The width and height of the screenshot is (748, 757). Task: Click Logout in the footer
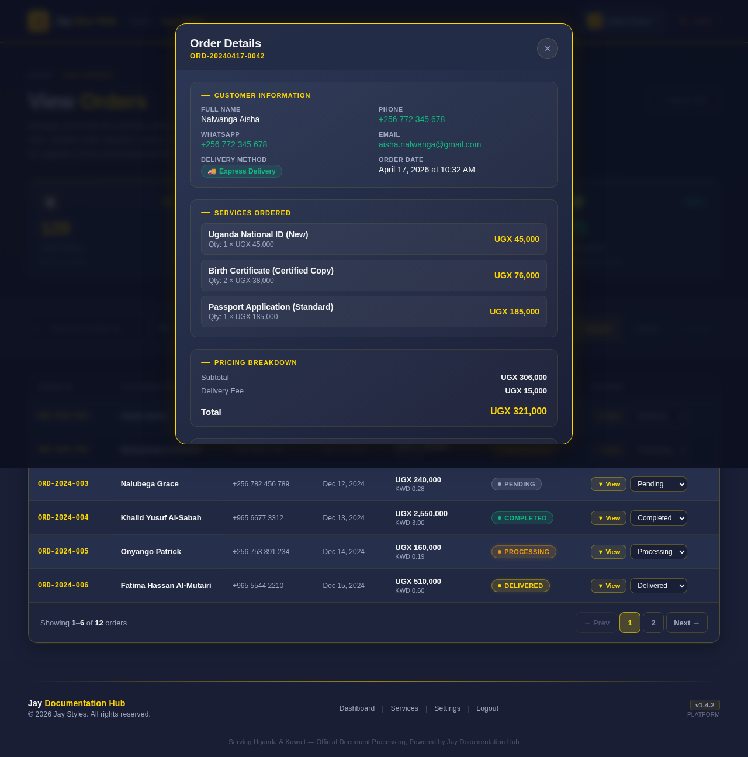(487, 708)
